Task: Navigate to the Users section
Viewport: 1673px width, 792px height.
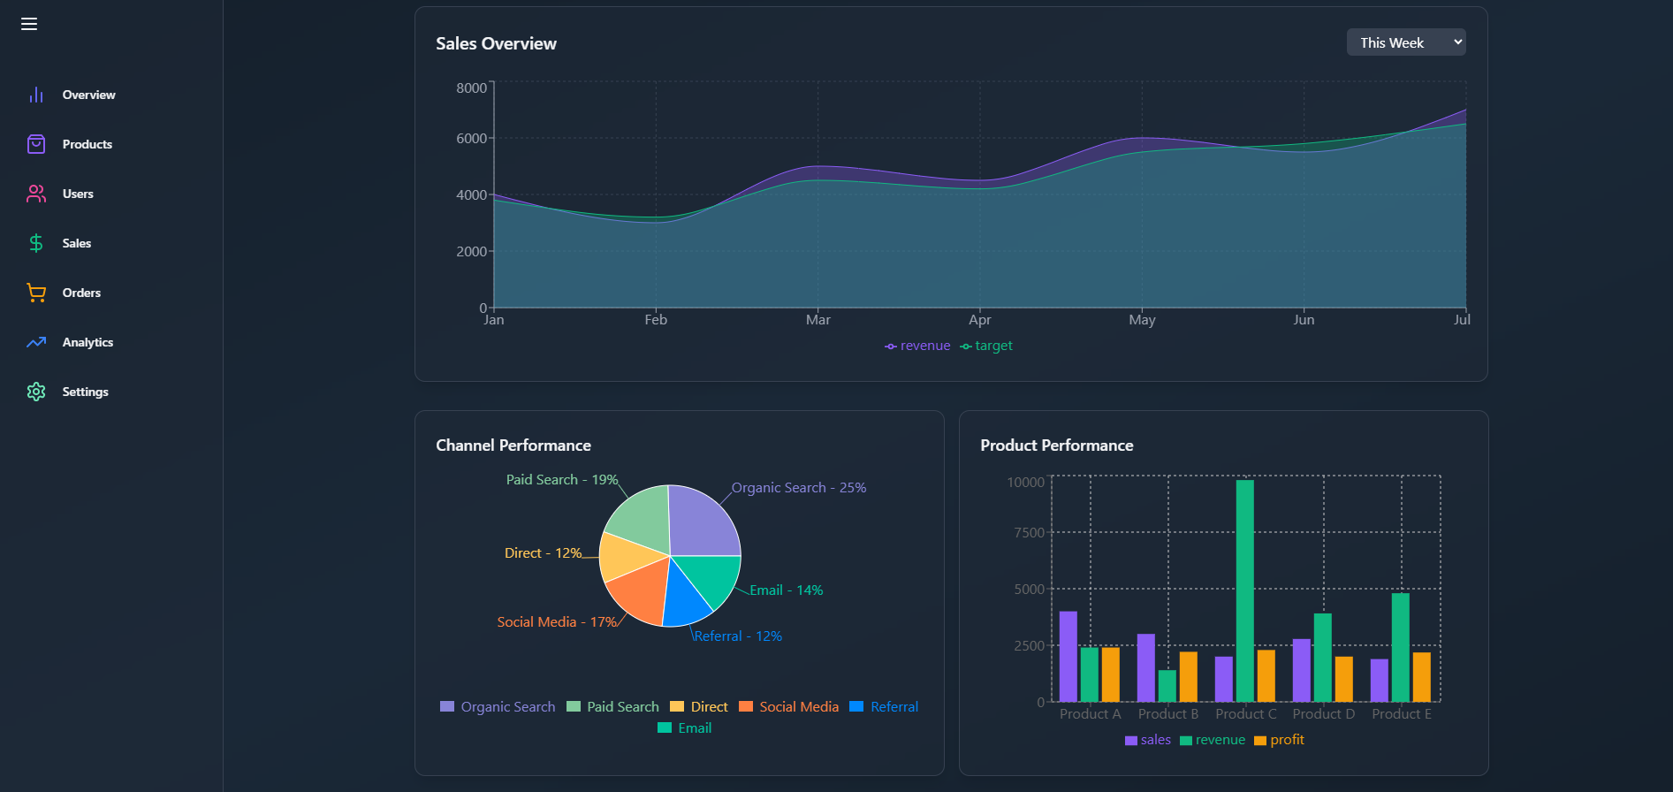Action: [x=78, y=194]
